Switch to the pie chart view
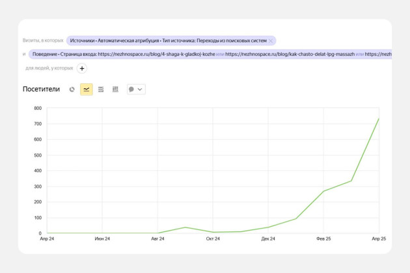Screen dimensions: 410x273 (72, 89)
